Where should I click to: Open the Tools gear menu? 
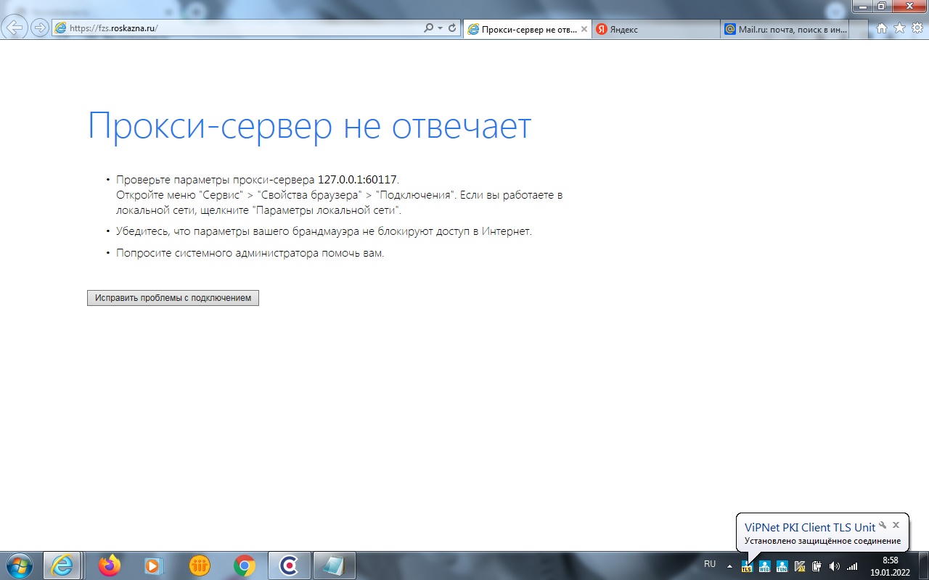917,28
